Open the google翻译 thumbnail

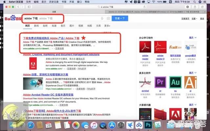point(190,47)
